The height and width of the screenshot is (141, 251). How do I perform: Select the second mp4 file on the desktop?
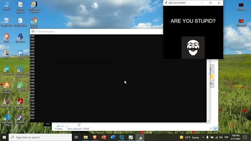[x=241, y=23]
